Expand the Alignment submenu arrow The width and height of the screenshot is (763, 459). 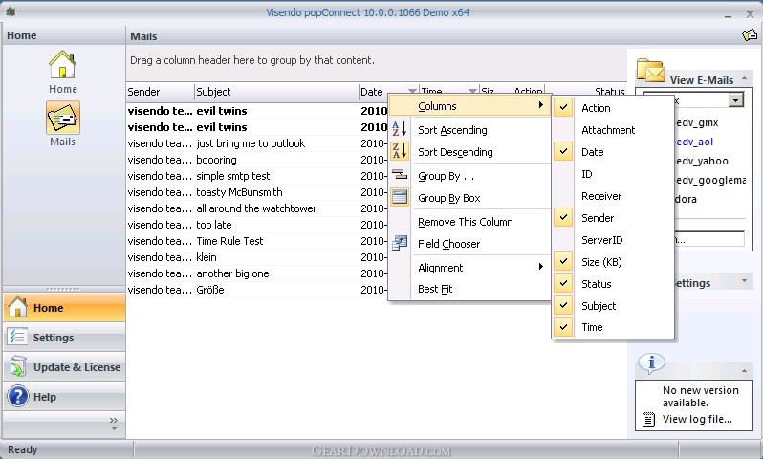pyautogui.click(x=540, y=267)
